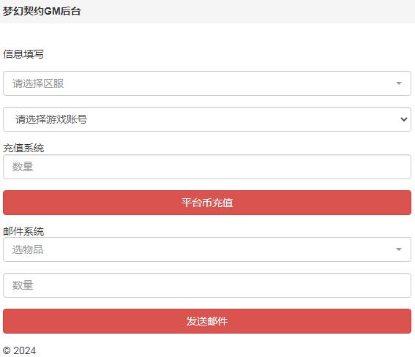Click the © copyright symbol in footer
The height and width of the screenshot is (357, 415).
[7, 350]
